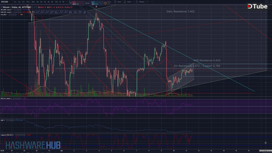Select the last diagonal-line icon in floating toolbar

tap(85, 12)
